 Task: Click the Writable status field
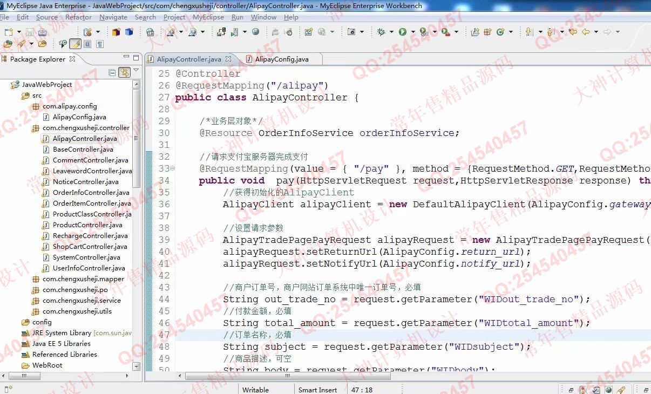[x=255, y=390]
